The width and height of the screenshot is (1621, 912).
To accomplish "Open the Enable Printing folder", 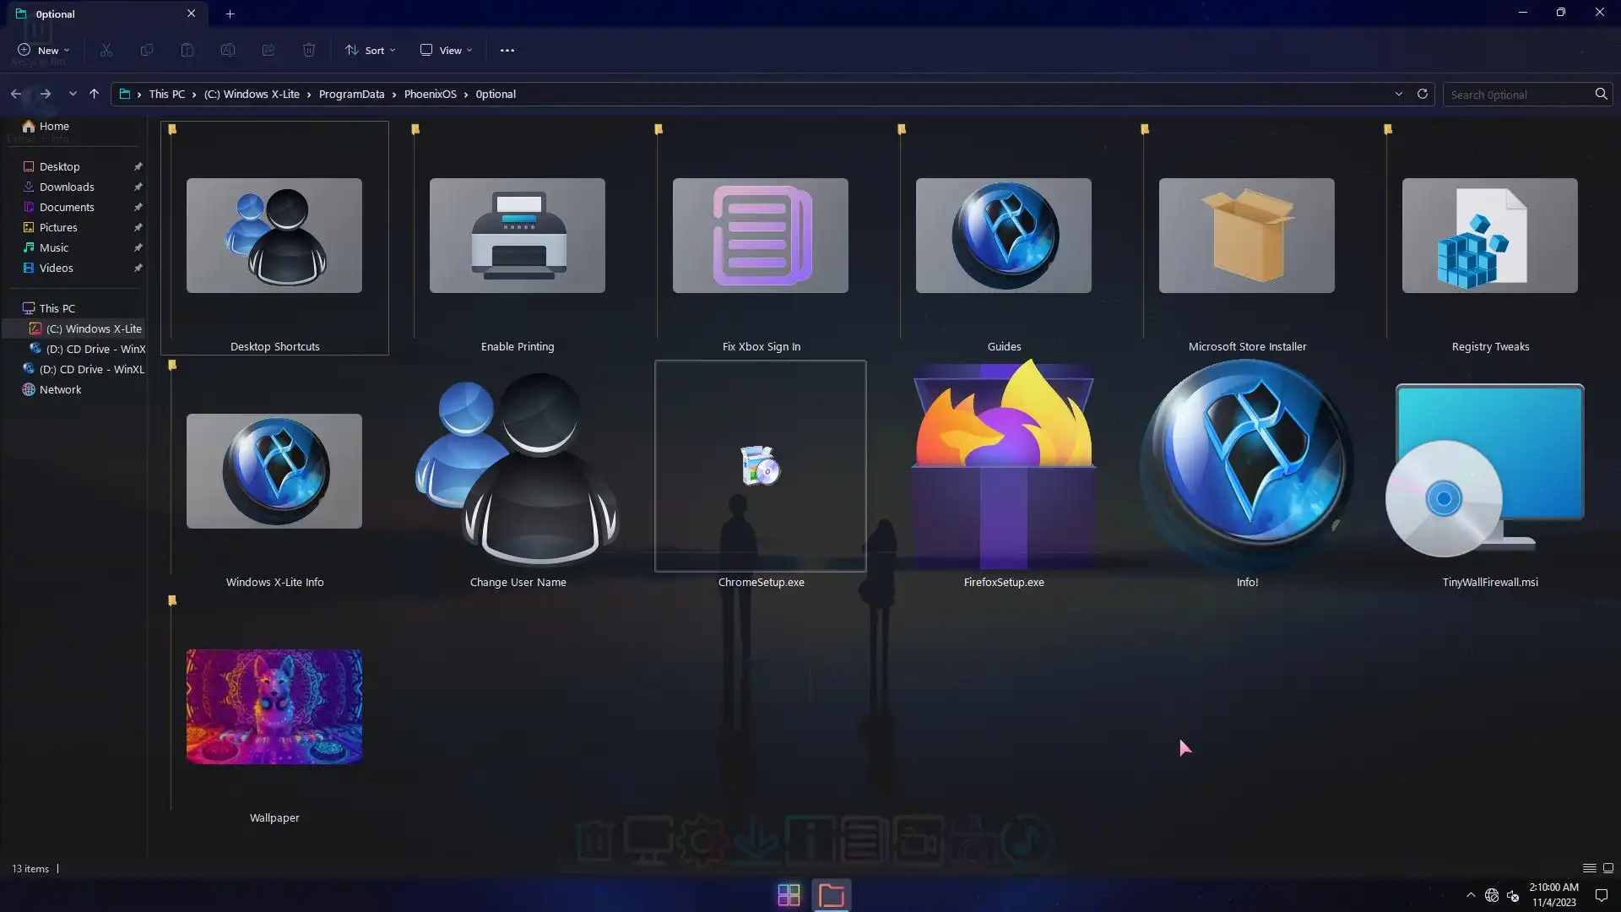I will point(517,236).
